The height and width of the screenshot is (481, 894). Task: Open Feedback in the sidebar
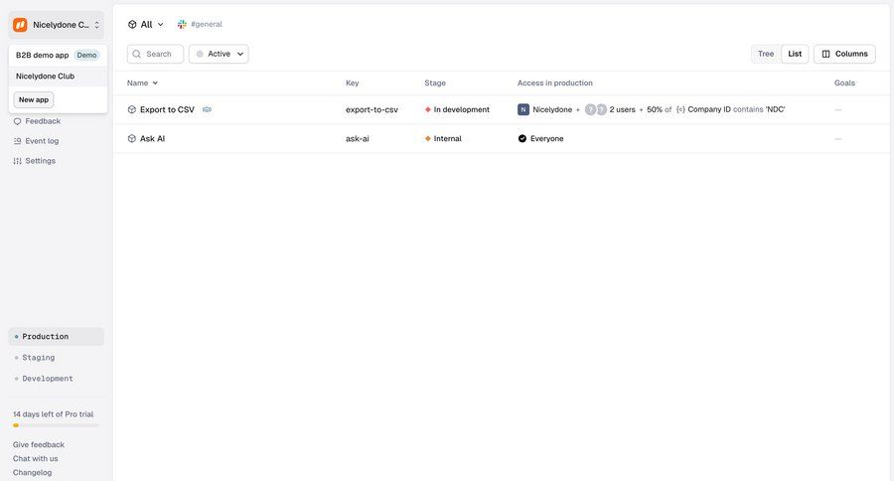pyautogui.click(x=43, y=121)
